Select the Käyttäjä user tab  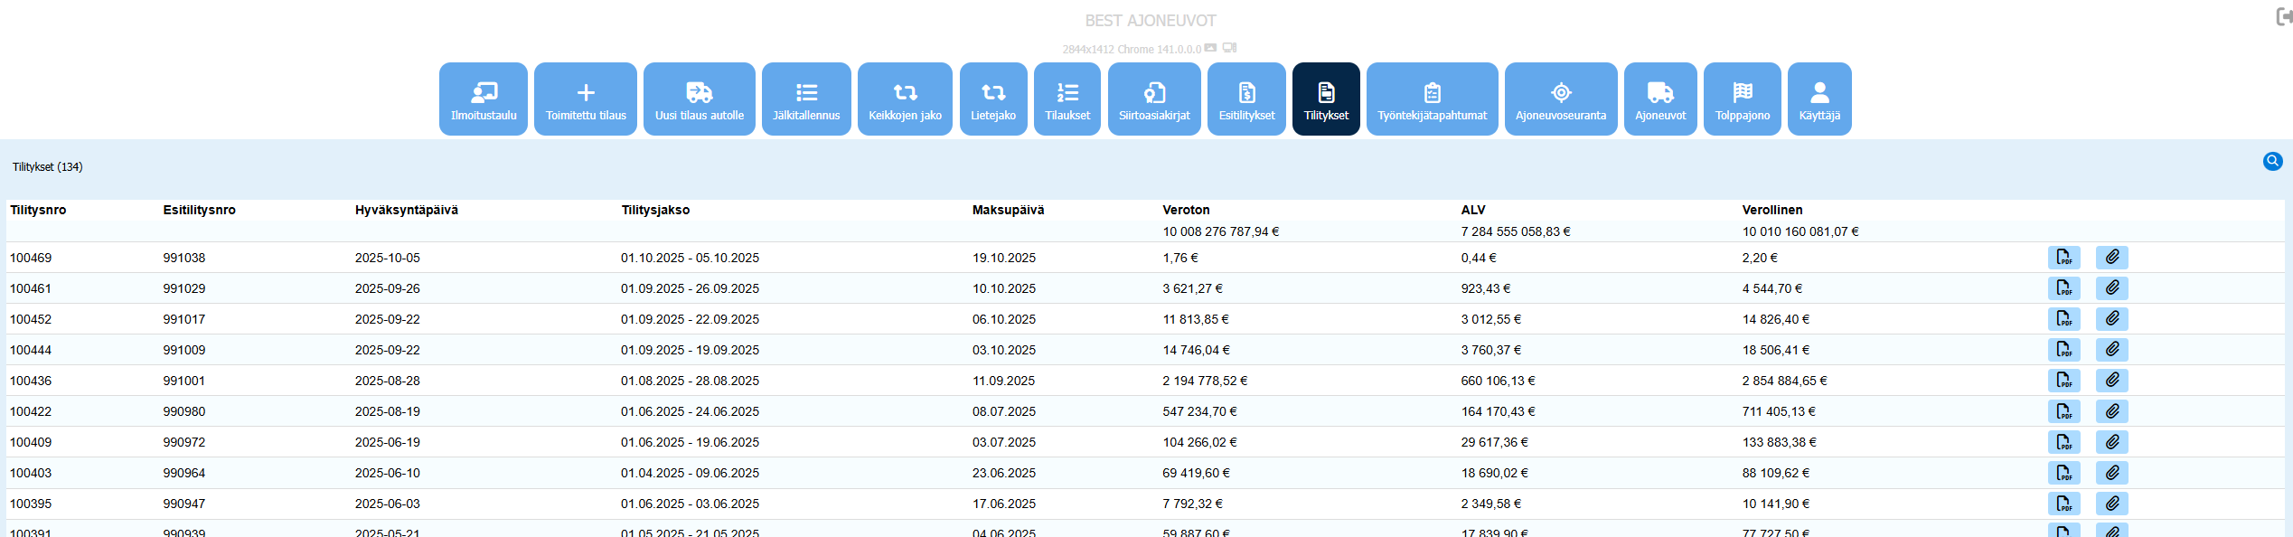pyautogui.click(x=1818, y=99)
